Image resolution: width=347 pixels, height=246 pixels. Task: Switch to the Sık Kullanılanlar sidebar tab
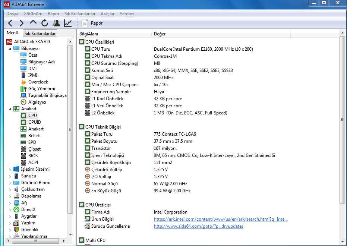[x=40, y=34]
